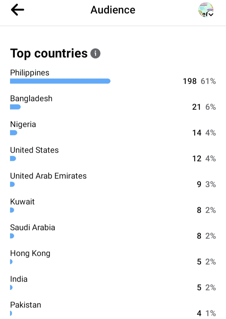Select the Philippines country label
The height and width of the screenshot is (319, 226).
click(x=30, y=73)
